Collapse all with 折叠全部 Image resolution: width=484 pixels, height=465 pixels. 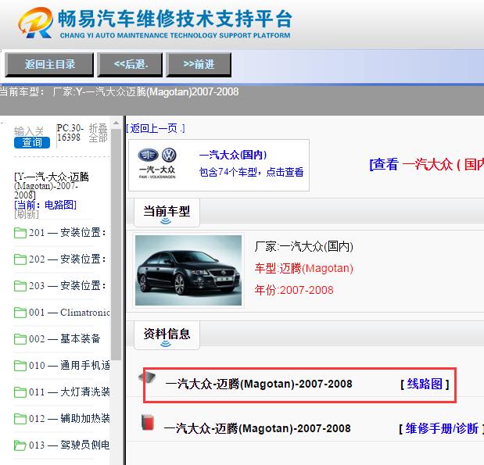[x=99, y=134]
